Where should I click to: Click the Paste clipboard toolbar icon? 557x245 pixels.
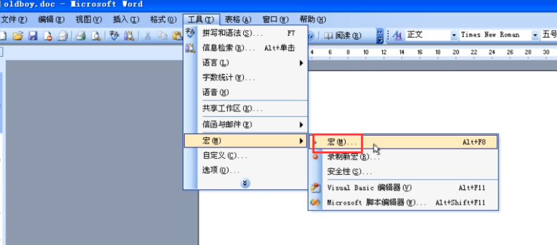pos(177,36)
